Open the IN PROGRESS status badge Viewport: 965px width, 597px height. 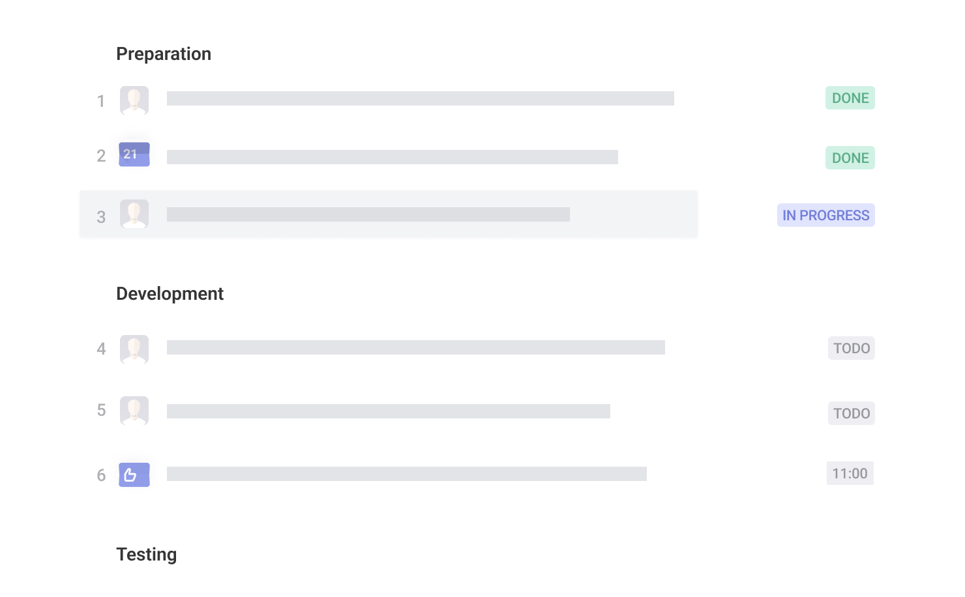[x=825, y=215]
